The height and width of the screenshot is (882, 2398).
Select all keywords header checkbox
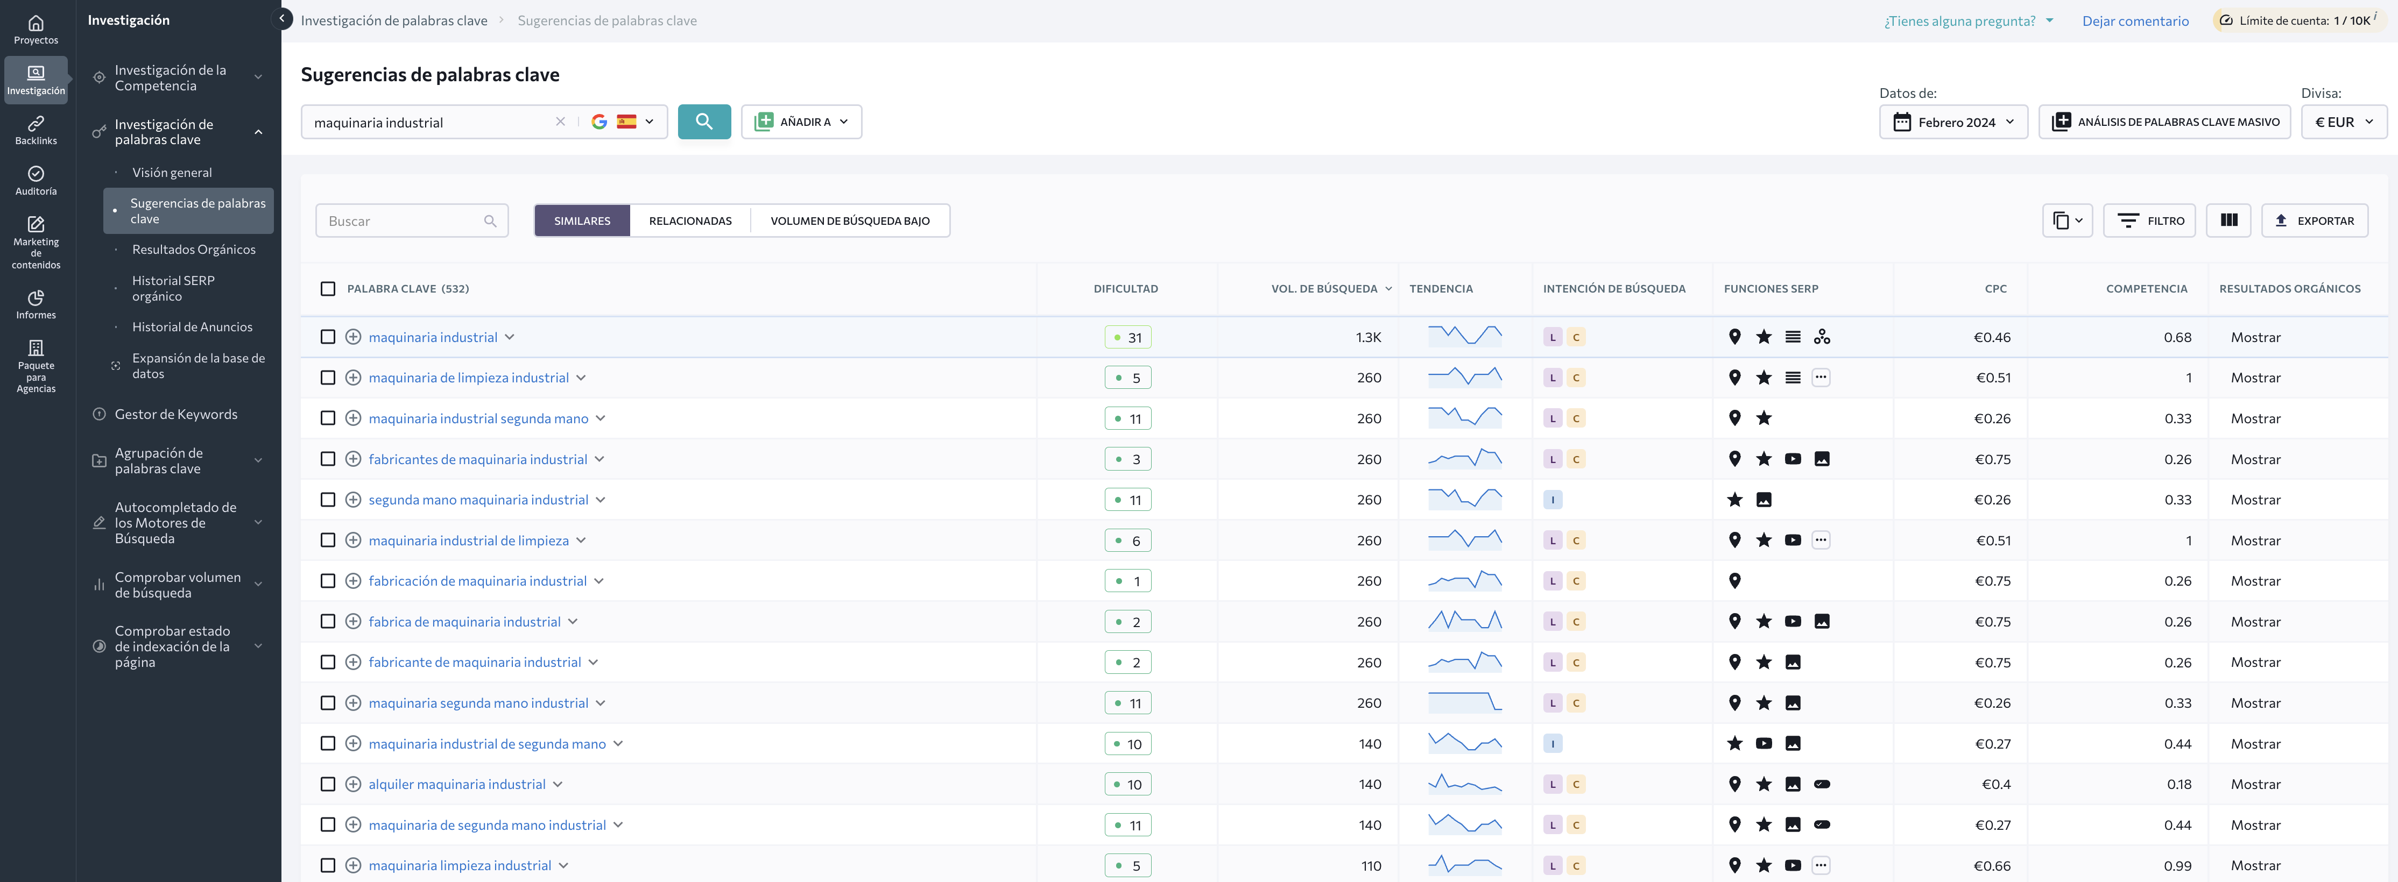click(328, 288)
